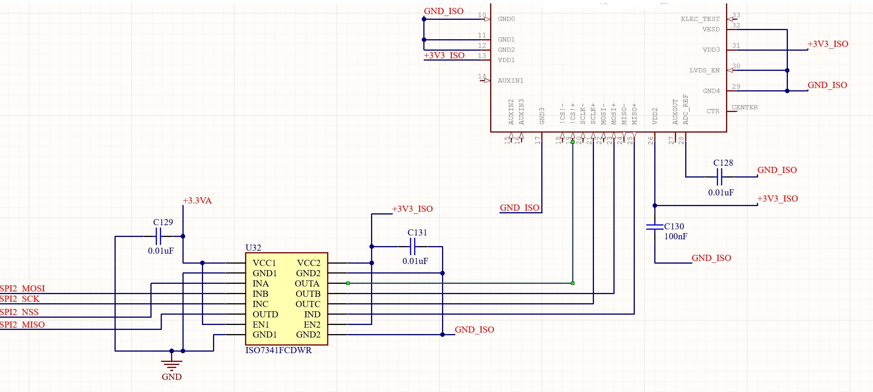Click the EN2 pin on U32
The width and height of the screenshot is (873, 392).
click(x=312, y=325)
